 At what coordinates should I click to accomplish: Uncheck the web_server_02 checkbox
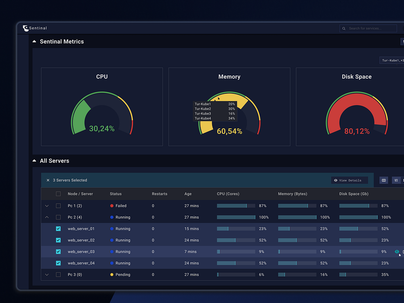58,240
